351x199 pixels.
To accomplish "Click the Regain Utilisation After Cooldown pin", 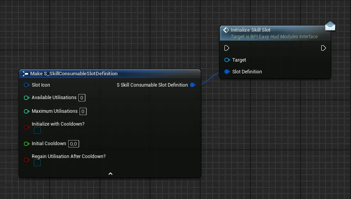I will [26, 160].
